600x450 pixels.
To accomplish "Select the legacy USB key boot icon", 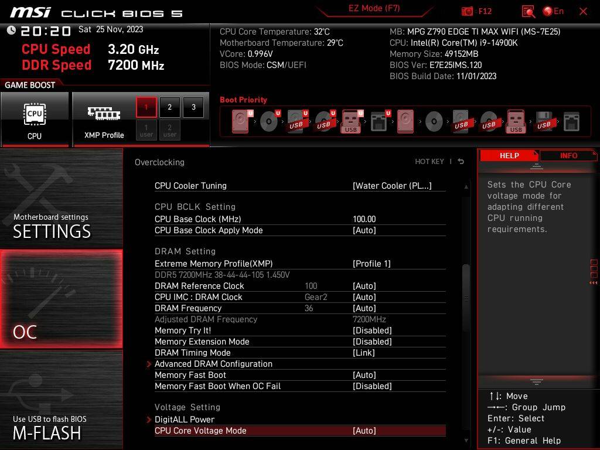I will pos(516,121).
